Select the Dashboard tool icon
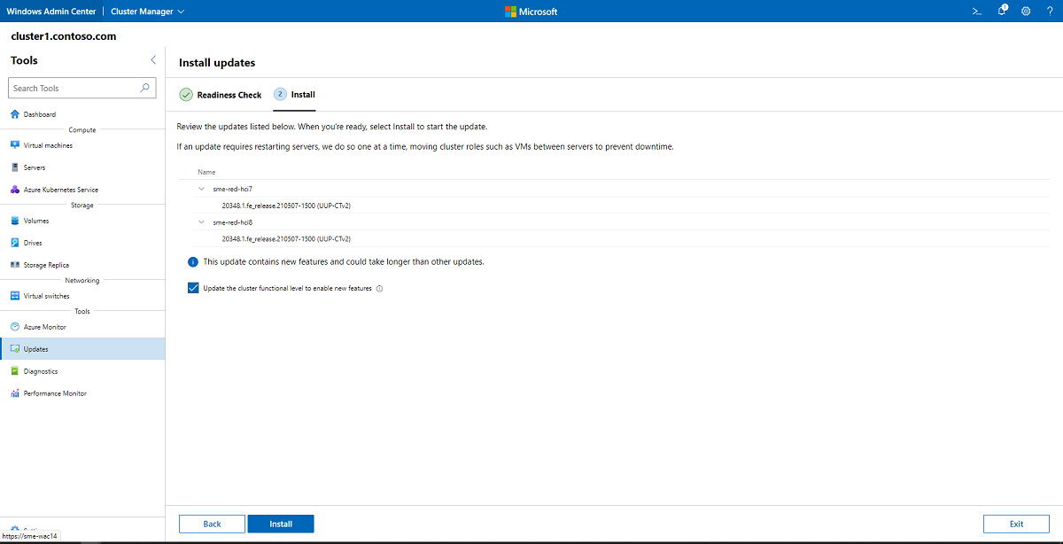The height and width of the screenshot is (544, 1063). pyautogui.click(x=13, y=113)
